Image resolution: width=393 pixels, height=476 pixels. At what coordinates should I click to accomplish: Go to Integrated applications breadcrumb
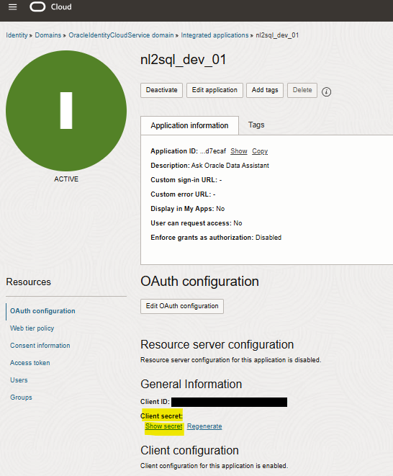[214, 35]
